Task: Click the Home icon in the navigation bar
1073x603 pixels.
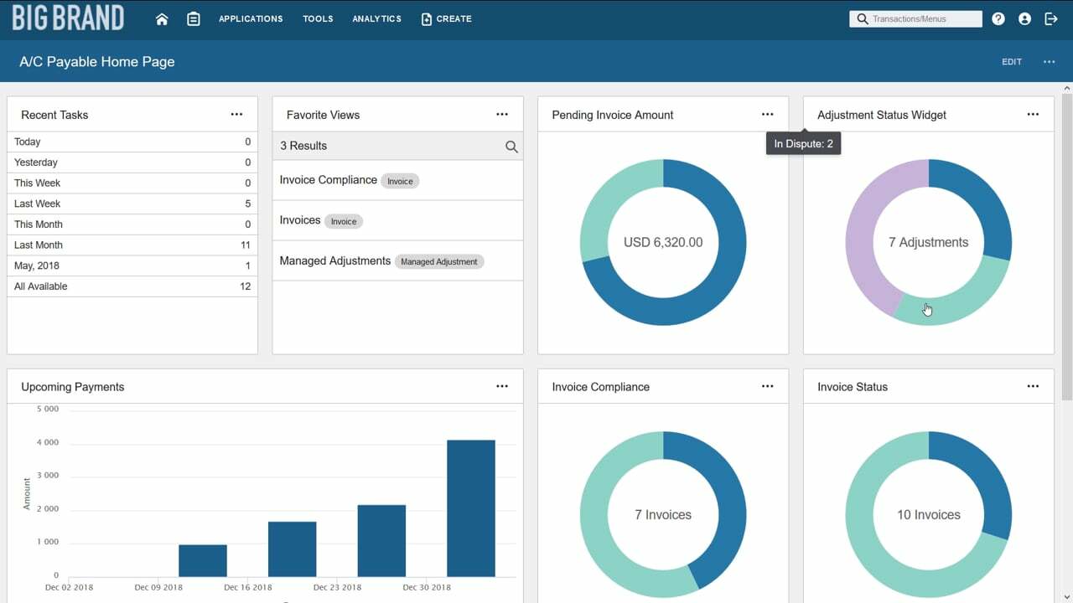Action: point(161,18)
